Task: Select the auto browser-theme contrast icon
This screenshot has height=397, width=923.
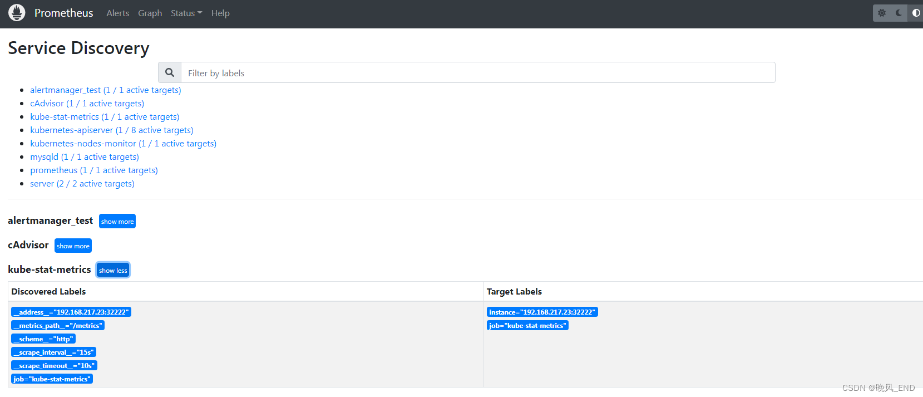Action: pyautogui.click(x=916, y=13)
